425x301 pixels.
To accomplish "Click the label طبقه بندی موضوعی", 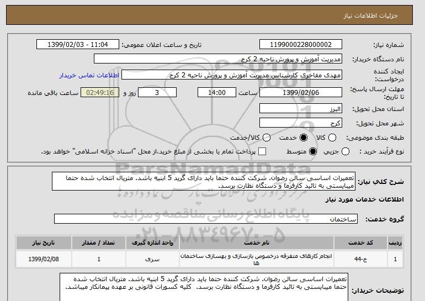I will [375, 138].
